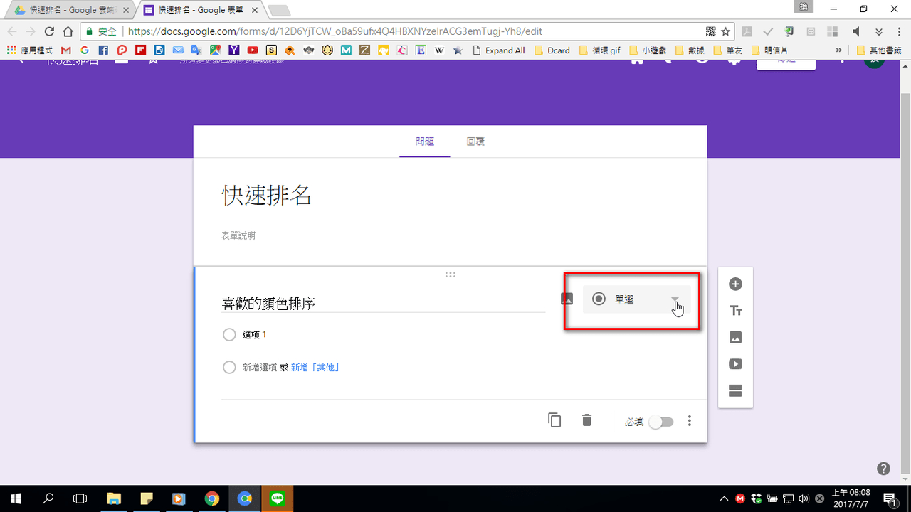
Task: Open LINE app from taskbar
Action: 277,498
